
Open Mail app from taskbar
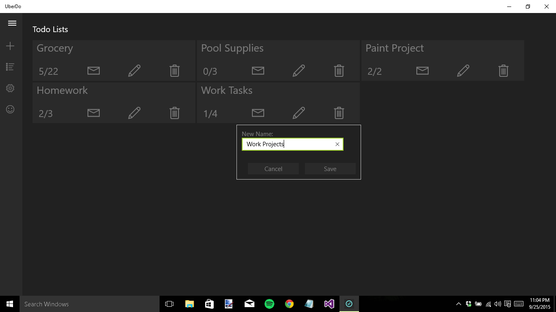(x=249, y=304)
